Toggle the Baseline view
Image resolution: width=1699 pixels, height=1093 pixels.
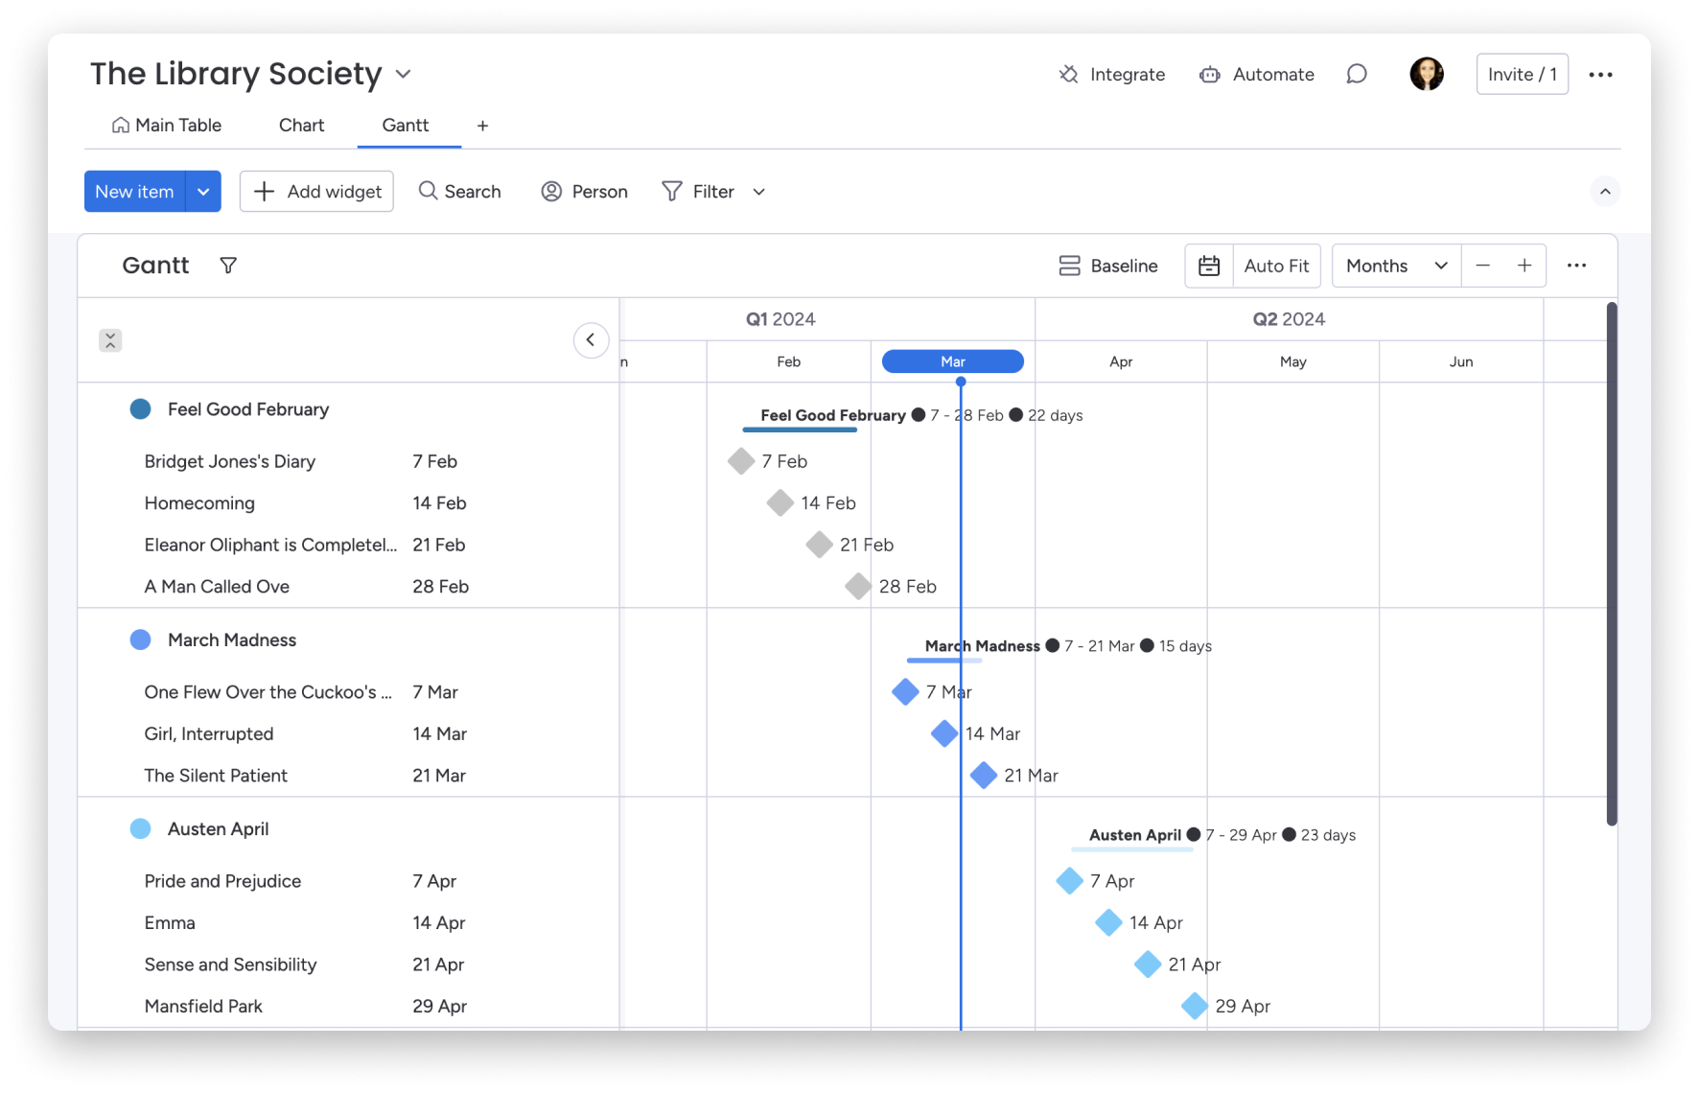tap(1108, 266)
